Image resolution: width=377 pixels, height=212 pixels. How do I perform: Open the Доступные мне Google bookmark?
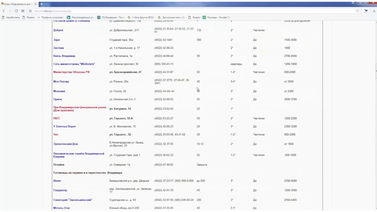tap(171, 17)
